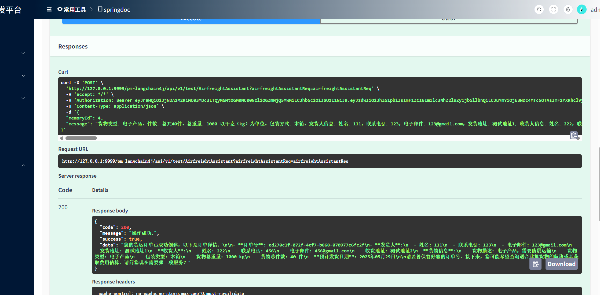The height and width of the screenshot is (295, 600).
Task: Click the curl horizontal scrollbar thumb
Action: (x=81, y=138)
